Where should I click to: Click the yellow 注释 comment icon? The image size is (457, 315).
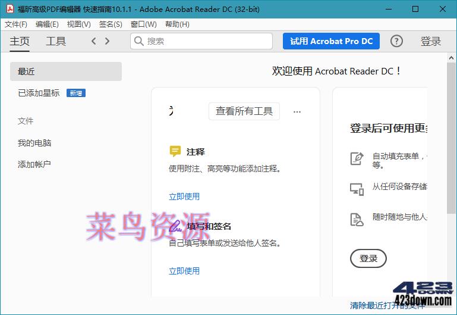[x=175, y=151]
